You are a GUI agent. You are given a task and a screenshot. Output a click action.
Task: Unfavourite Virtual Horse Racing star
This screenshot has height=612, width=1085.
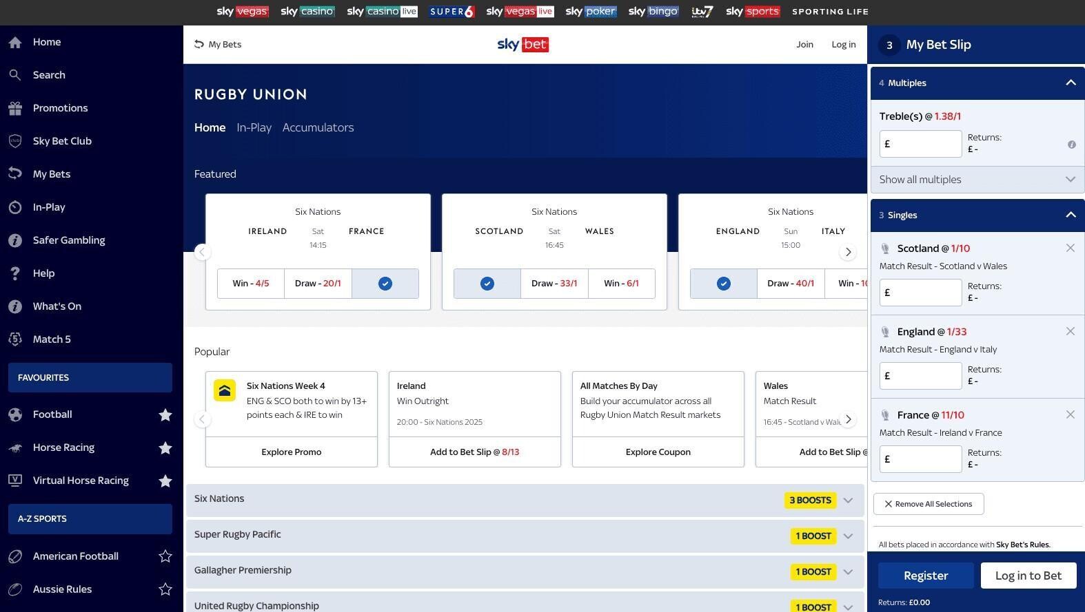[x=165, y=481]
